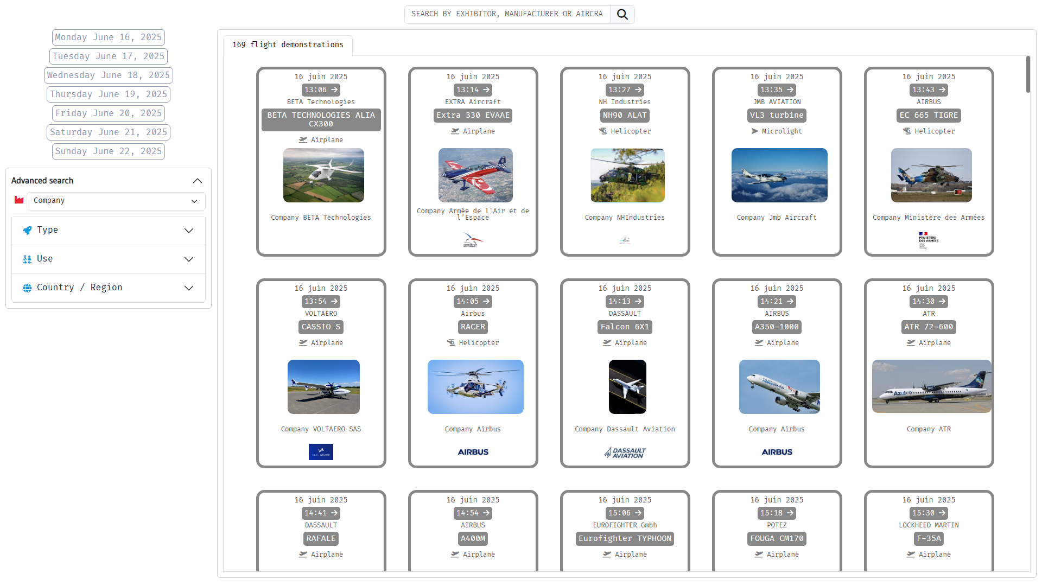The image size is (1042, 586).
Task: Click the rocket icon beside Type
Action: coord(27,231)
